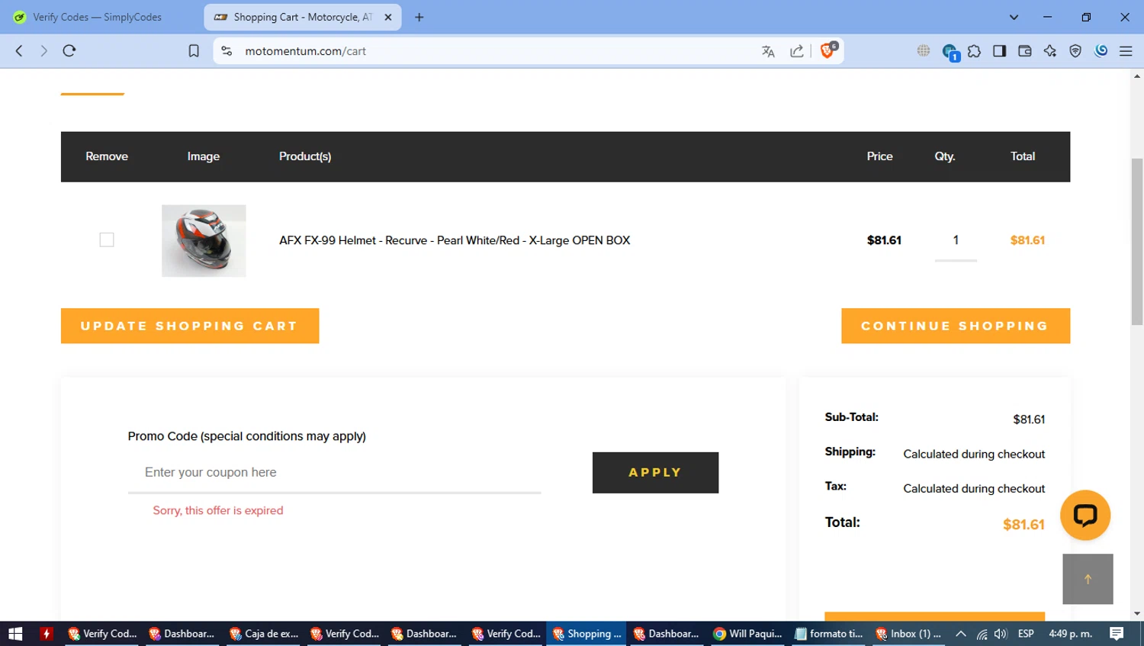
Task: Open the tab search dropdown arrow
Action: pos(1014,17)
